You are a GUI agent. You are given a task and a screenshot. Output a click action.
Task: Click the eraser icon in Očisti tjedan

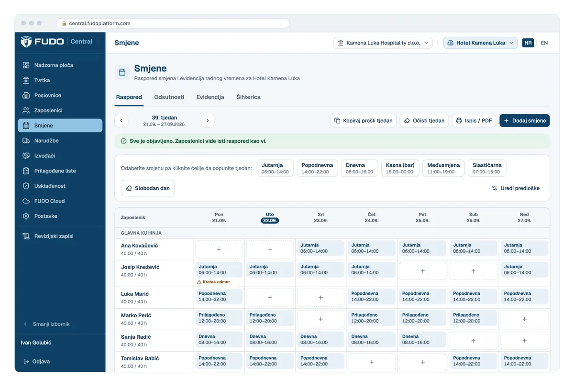(407, 121)
